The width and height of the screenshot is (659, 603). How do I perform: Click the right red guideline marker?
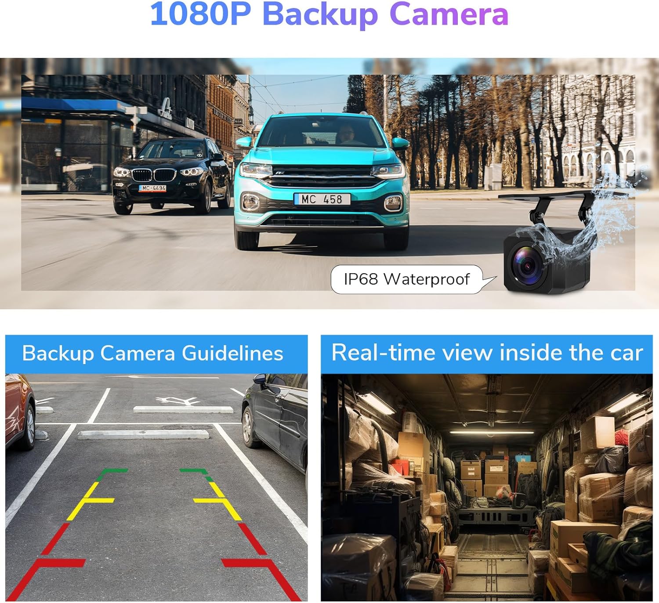tap(261, 562)
